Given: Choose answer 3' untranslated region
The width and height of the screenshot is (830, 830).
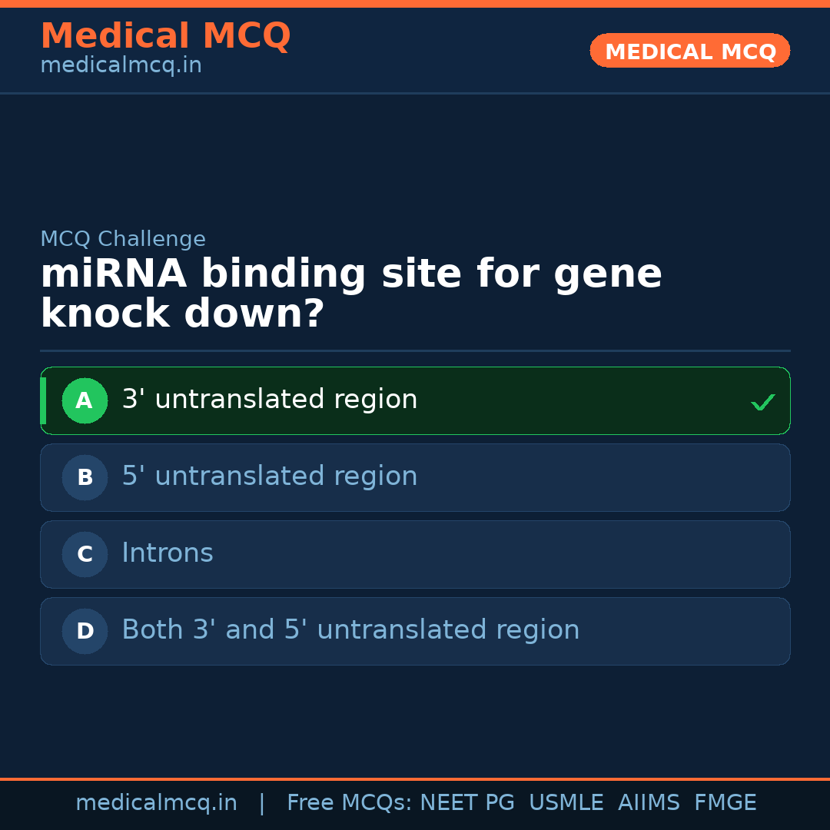Looking at the screenshot, I should tap(270, 400).
